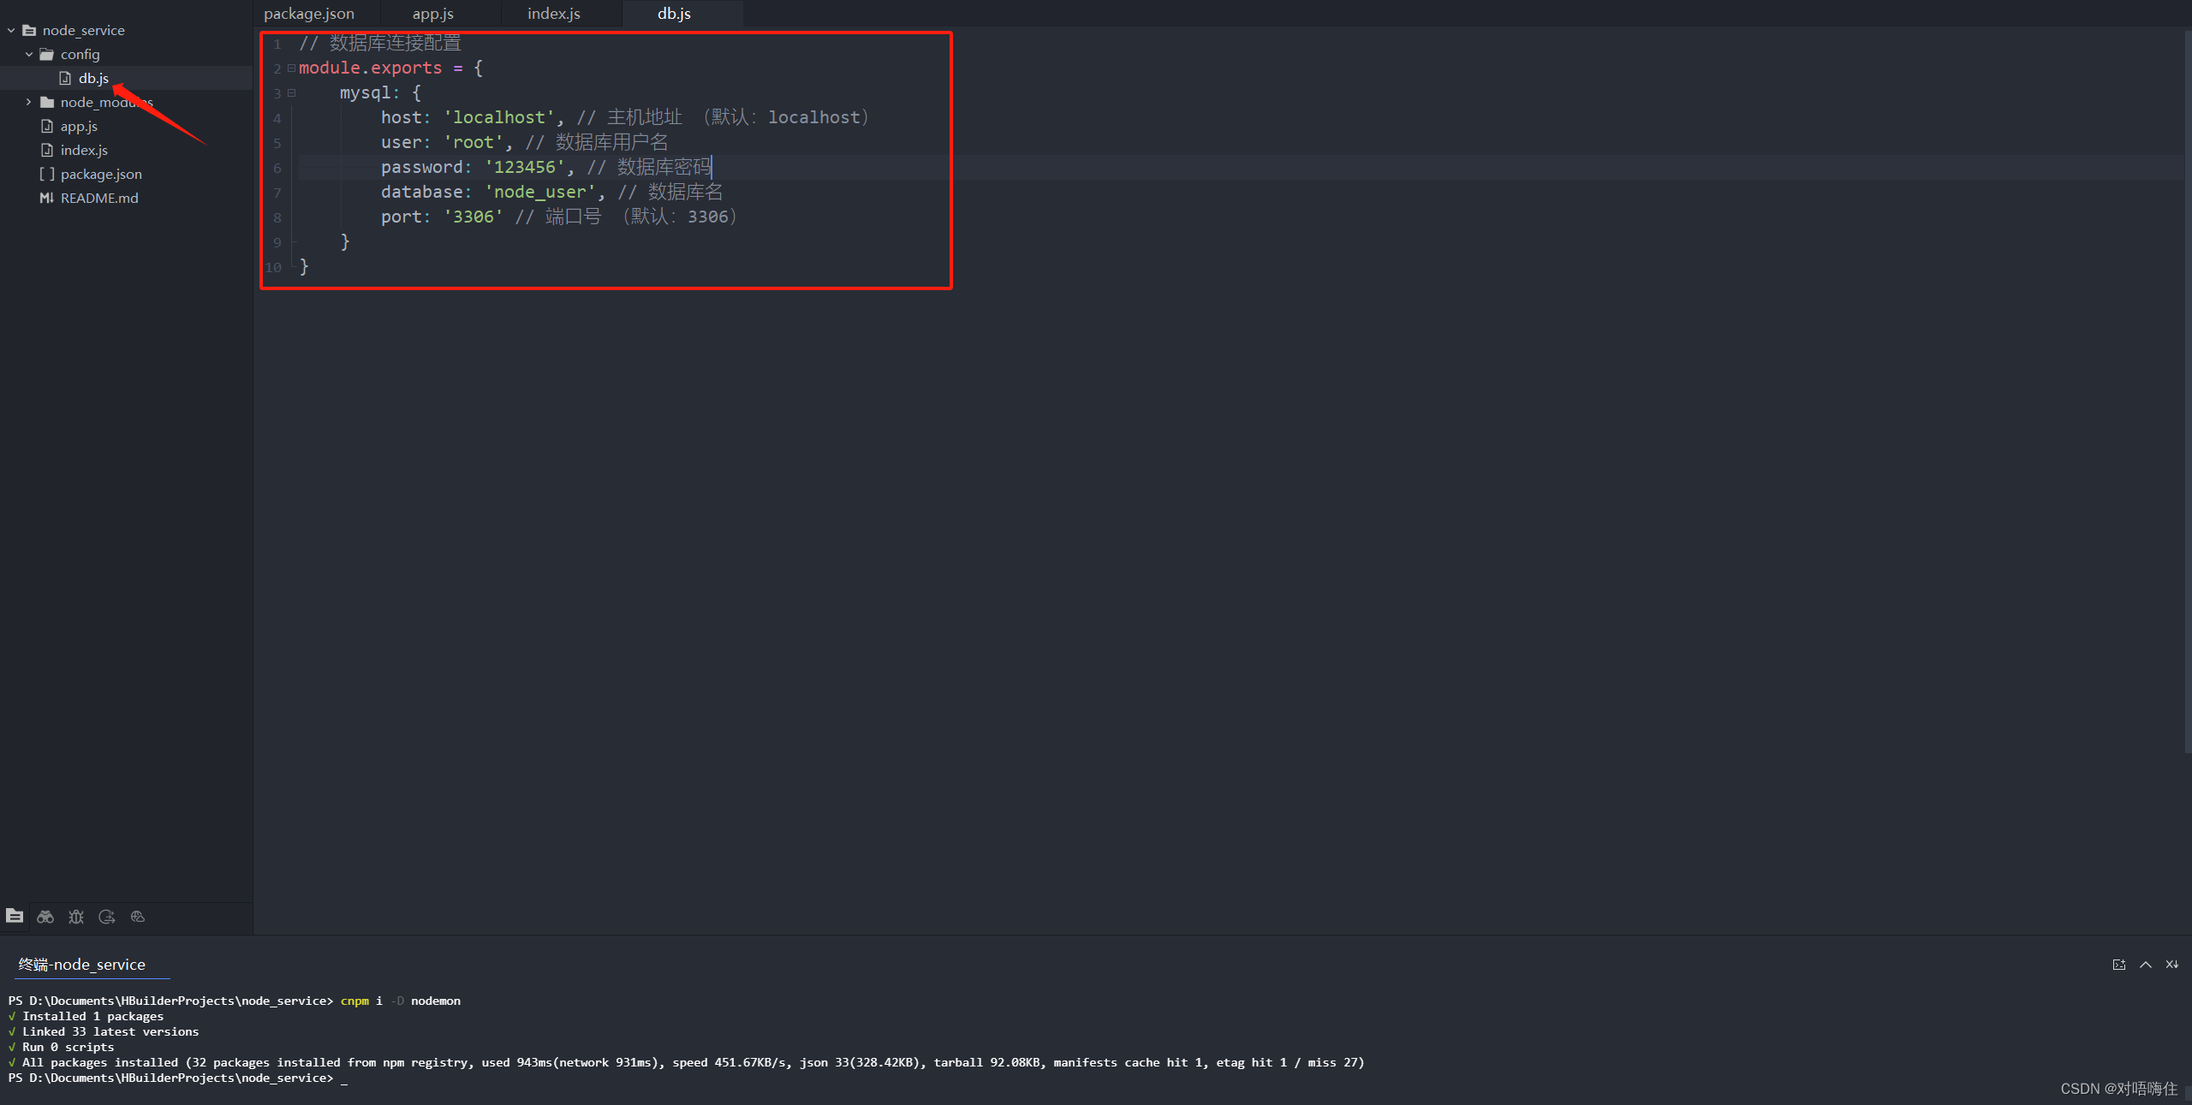The image size is (2192, 1105).
Task: Open index.js from the project tree
Action: (x=84, y=151)
